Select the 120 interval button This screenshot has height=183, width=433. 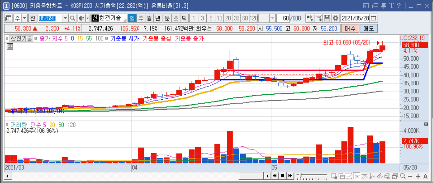pos(254,18)
